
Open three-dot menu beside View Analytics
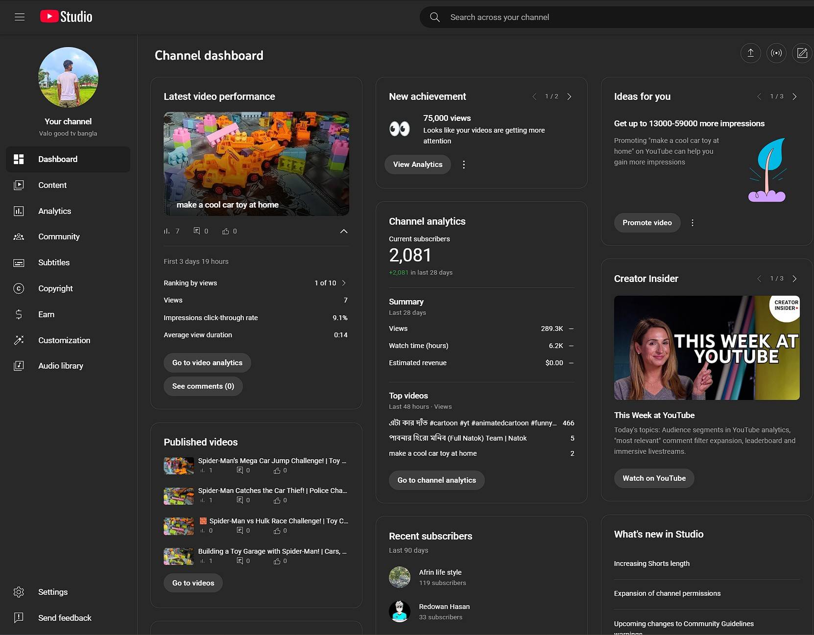click(464, 165)
